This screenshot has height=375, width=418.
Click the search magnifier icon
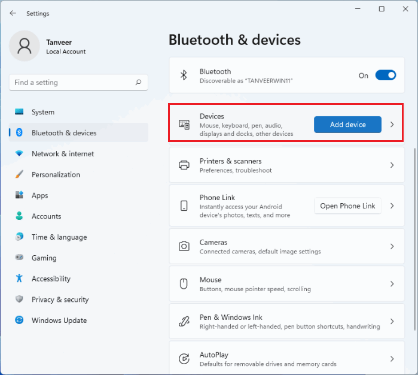pos(138,82)
